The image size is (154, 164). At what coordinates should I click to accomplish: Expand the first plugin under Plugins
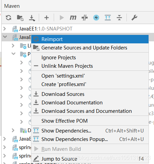coord(21,62)
